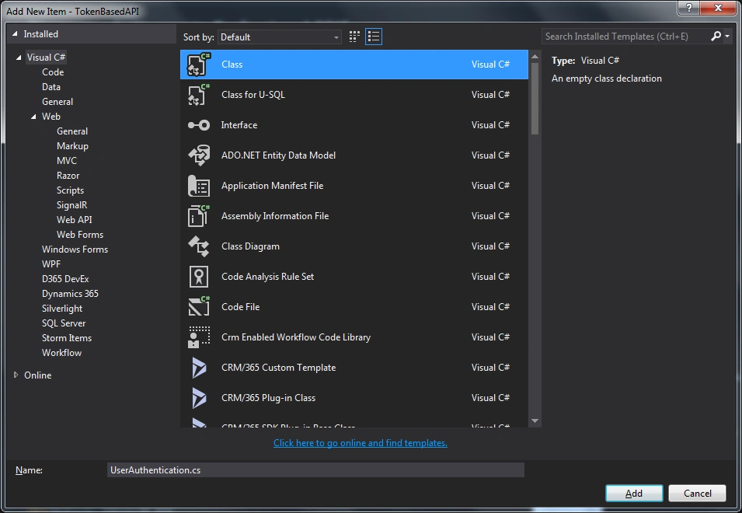Select the Application Manifest File icon

[199, 186]
